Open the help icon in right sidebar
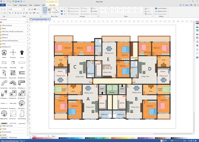The width and height of the screenshot is (199, 142). pos(197,57)
